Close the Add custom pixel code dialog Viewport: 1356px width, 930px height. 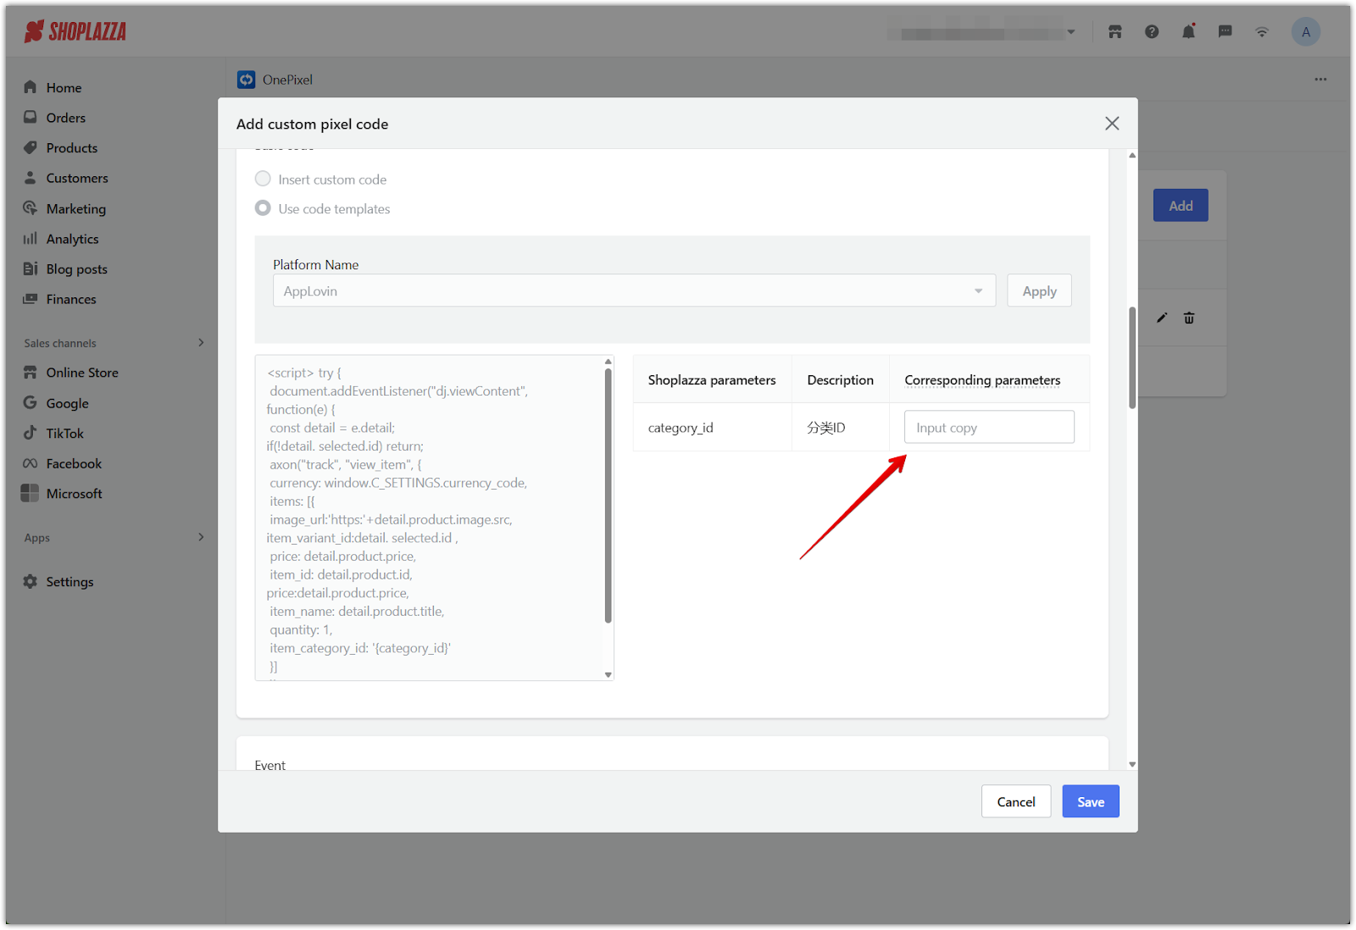tap(1112, 124)
